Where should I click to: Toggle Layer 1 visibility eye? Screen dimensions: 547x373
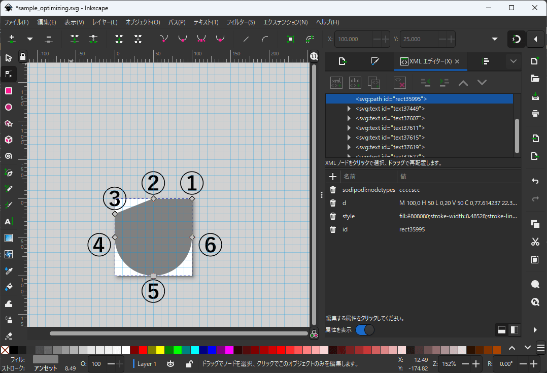pyautogui.click(x=171, y=364)
